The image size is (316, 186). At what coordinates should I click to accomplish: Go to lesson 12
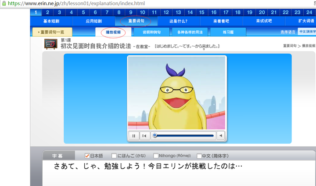(166, 12)
